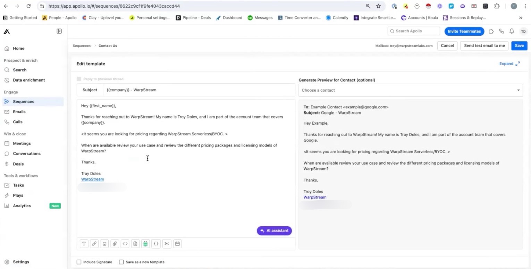Save the email template
This screenshot has width=531, height=269.
point(519,46)
